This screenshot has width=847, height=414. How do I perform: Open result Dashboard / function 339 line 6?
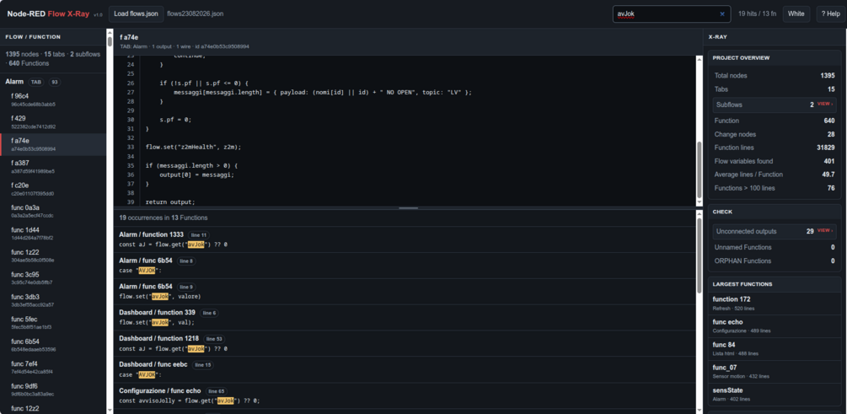[404, 317]
